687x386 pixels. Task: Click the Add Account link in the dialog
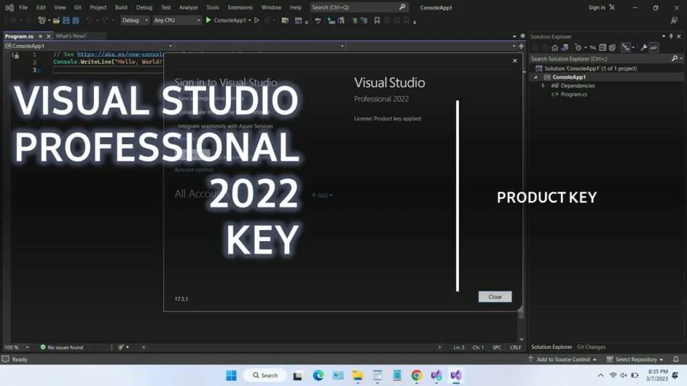click(x=321, y=195)
